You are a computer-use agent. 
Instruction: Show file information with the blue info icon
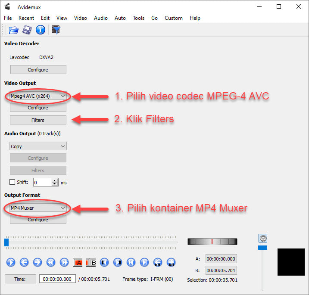pos(41,30)
